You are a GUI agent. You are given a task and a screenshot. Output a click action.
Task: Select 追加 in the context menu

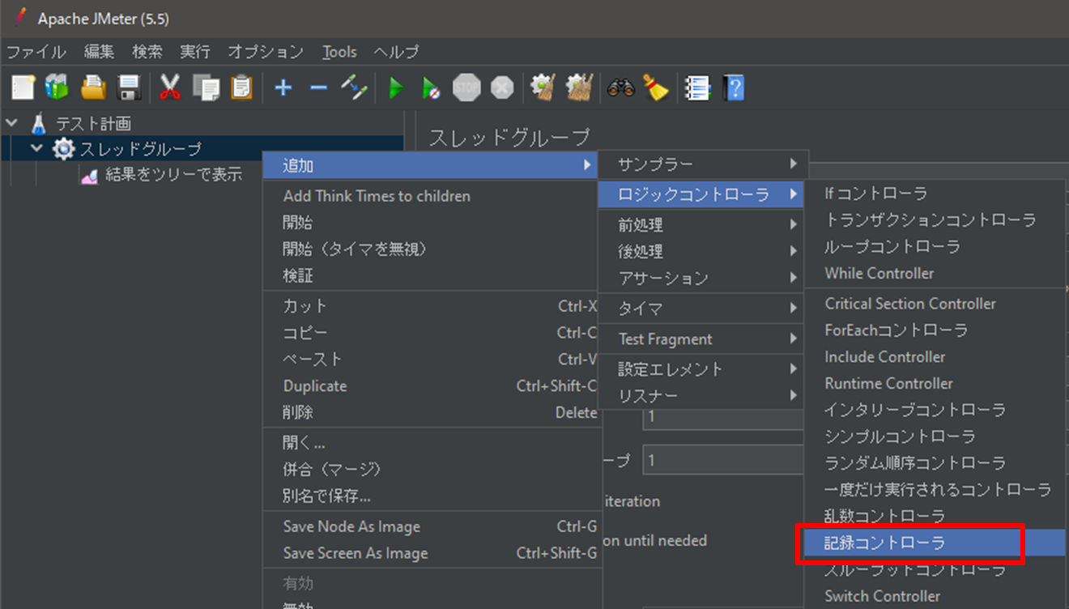coord(431,165)
